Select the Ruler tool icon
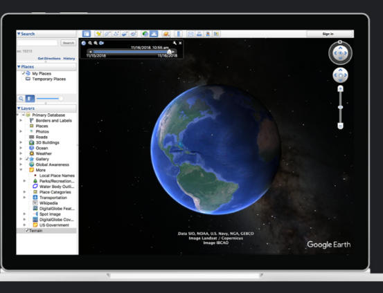This screenshot has height=293, width=383. point(179,34)
